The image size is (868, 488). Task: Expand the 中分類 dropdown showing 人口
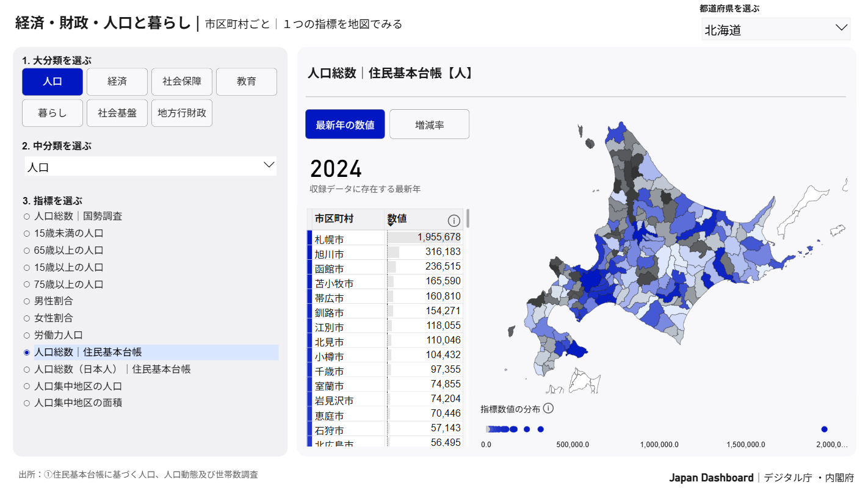coord(150,167)
